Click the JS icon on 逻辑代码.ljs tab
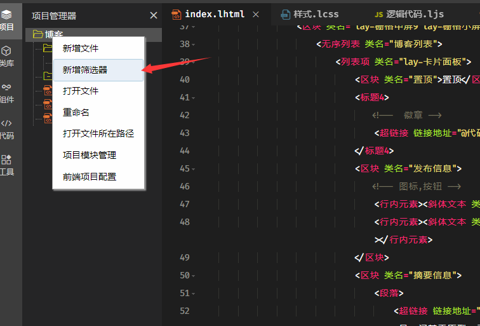480x326 pixels. click(379, 15)
